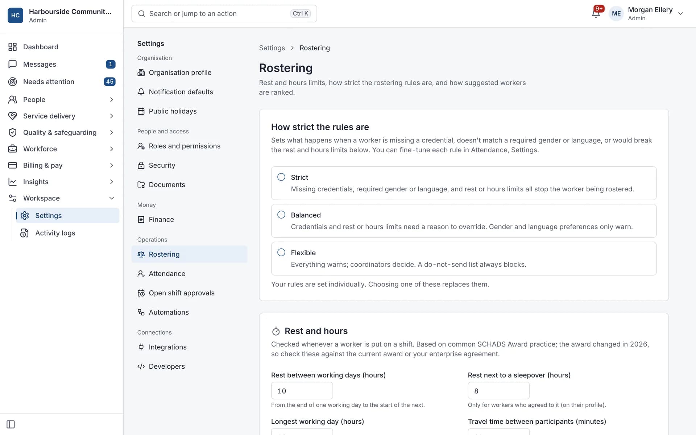Click the Messages speech bubble icon
This screenshot has height=435, width=696.
tap(13, 64)
